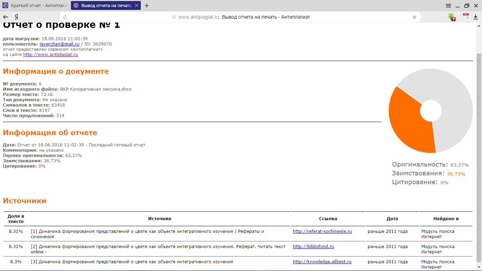Open the knowledge.allbest.ru source link
This screenshot has width=482, height=271.
coord(322,262)
